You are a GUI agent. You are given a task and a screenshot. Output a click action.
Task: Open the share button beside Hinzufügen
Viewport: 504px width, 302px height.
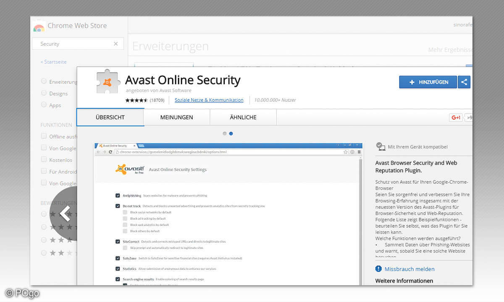tap(464, 82)
